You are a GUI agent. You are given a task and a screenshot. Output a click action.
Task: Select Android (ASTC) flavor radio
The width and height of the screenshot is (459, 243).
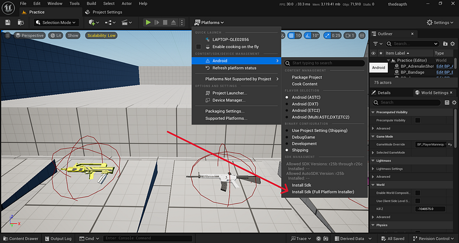pos(287,97)
